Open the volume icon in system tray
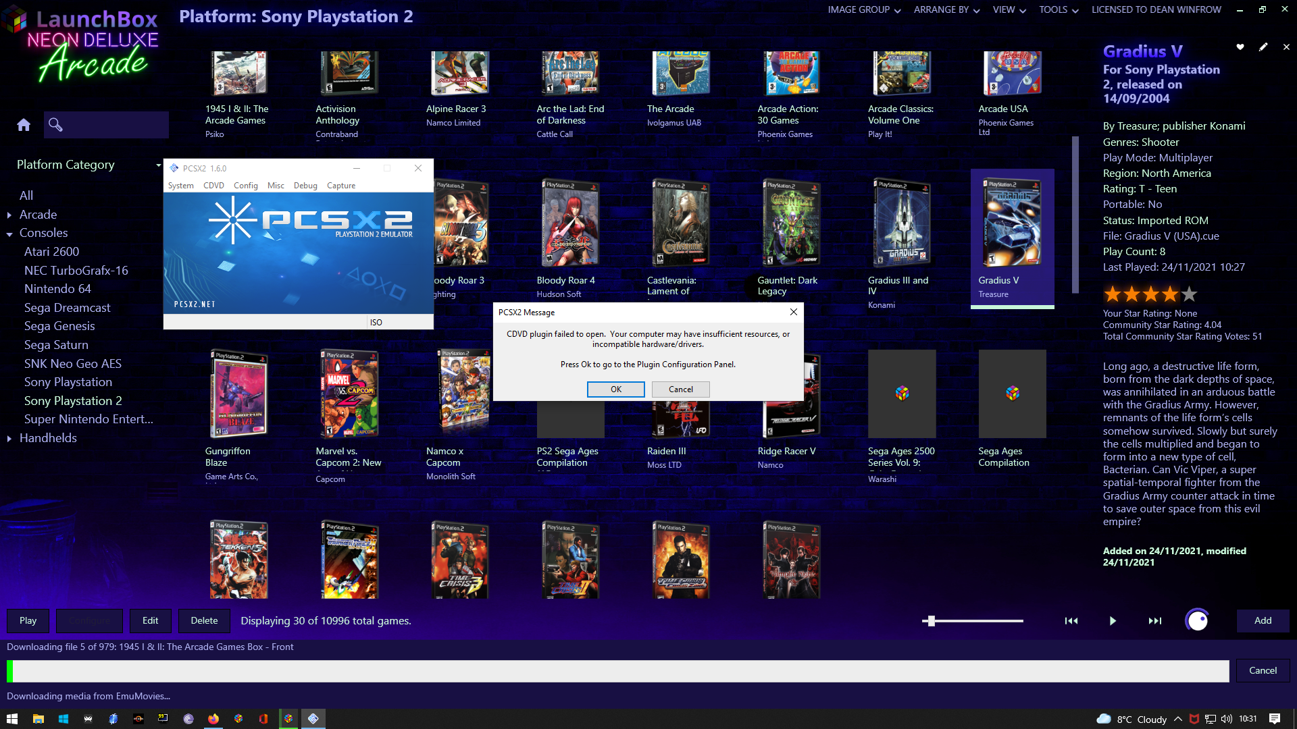The image size is (1297, 729). pos(1227,719)
